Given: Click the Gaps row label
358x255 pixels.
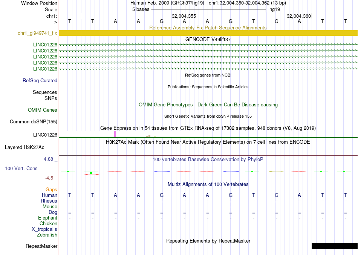Looking at the screenshot, I should [x=51, y=190].
